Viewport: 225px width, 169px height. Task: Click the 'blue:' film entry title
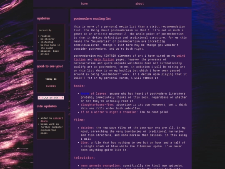click(85, 143)
